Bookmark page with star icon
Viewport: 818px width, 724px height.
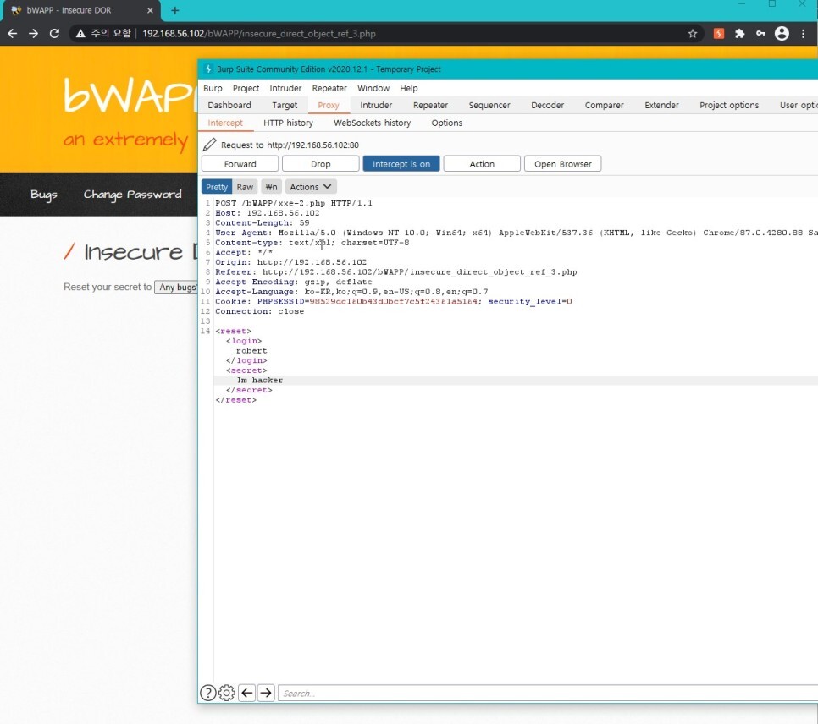[x=693, y=34]
